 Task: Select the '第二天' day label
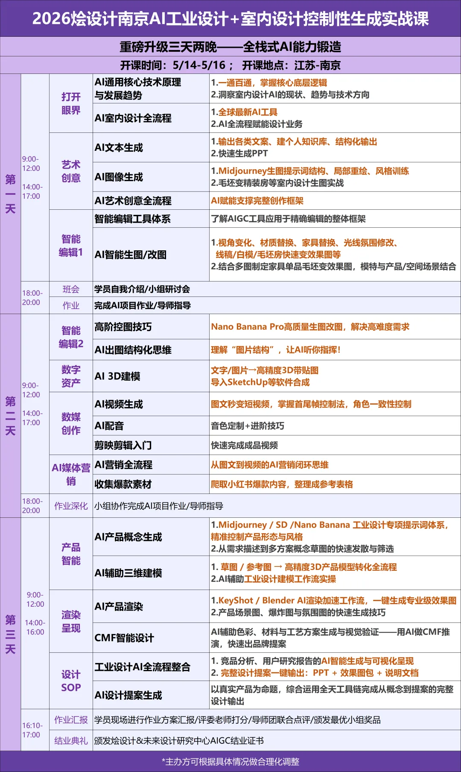pos(10,416)
